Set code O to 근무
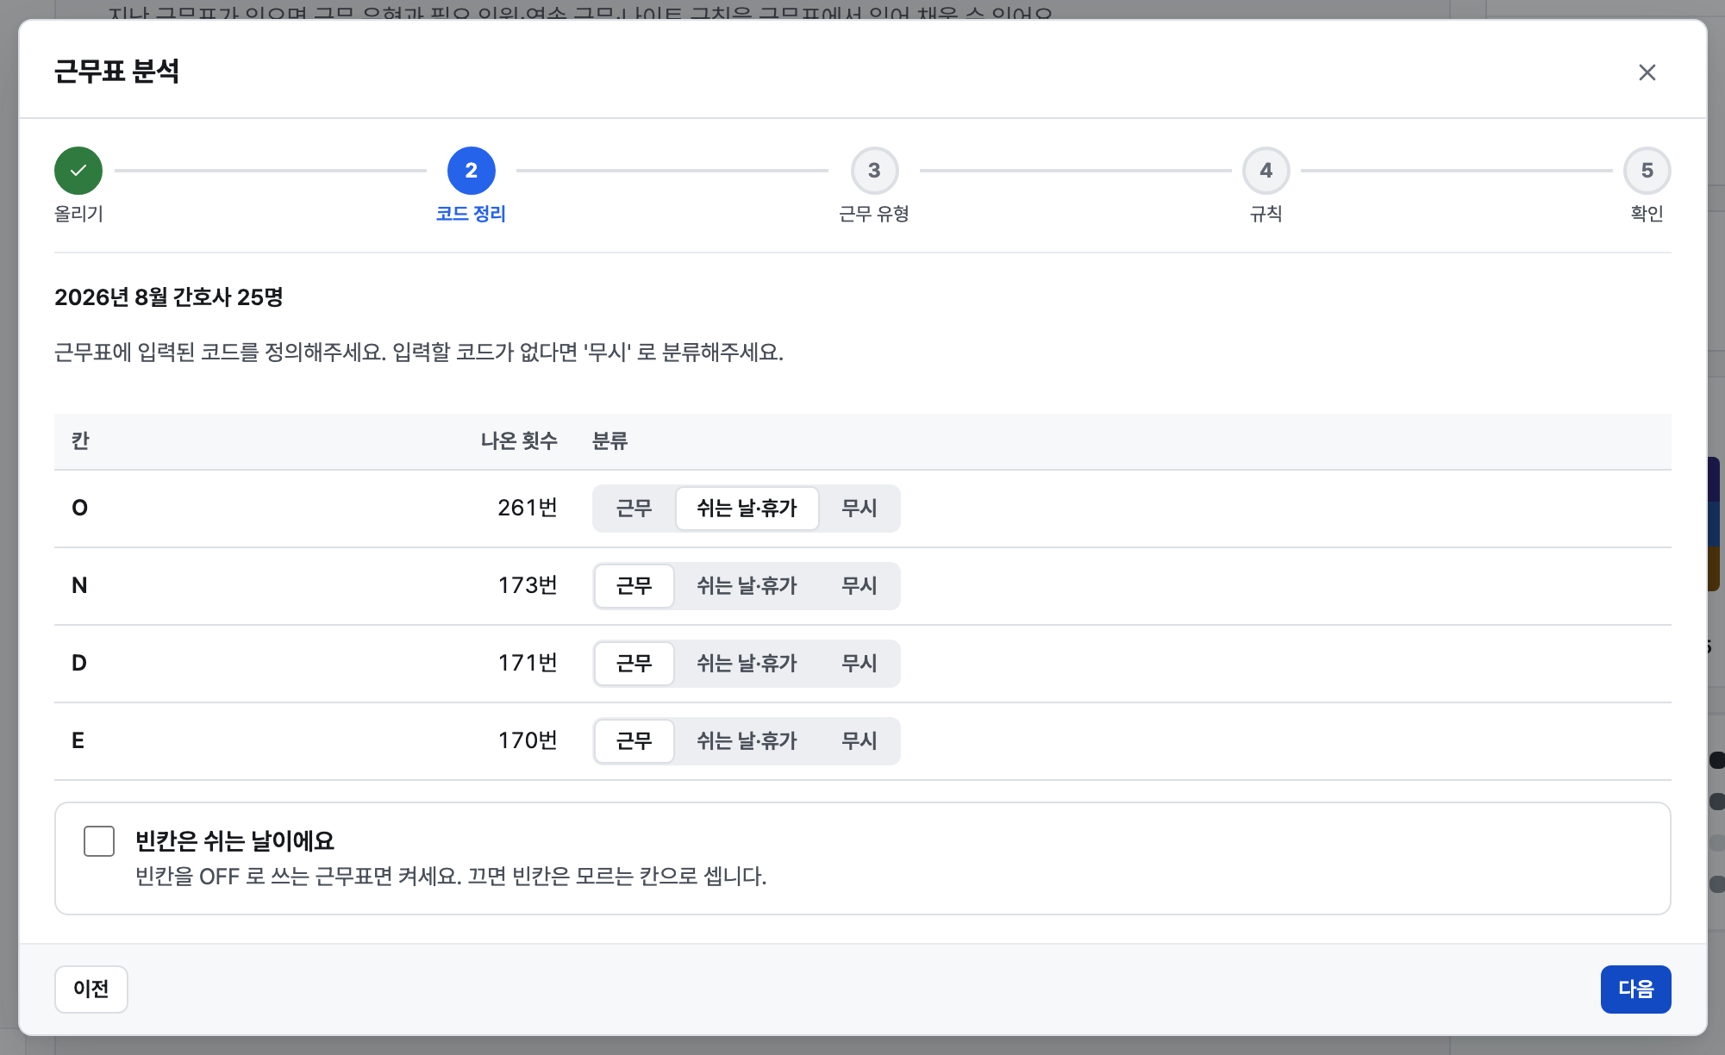 634,509
